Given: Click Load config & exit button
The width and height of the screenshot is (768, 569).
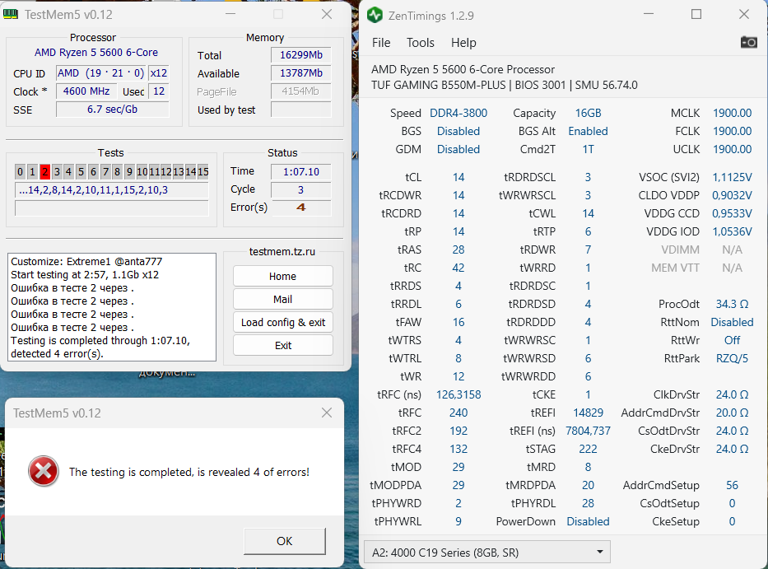Looking at the screenshot, I should coord(282,323).
